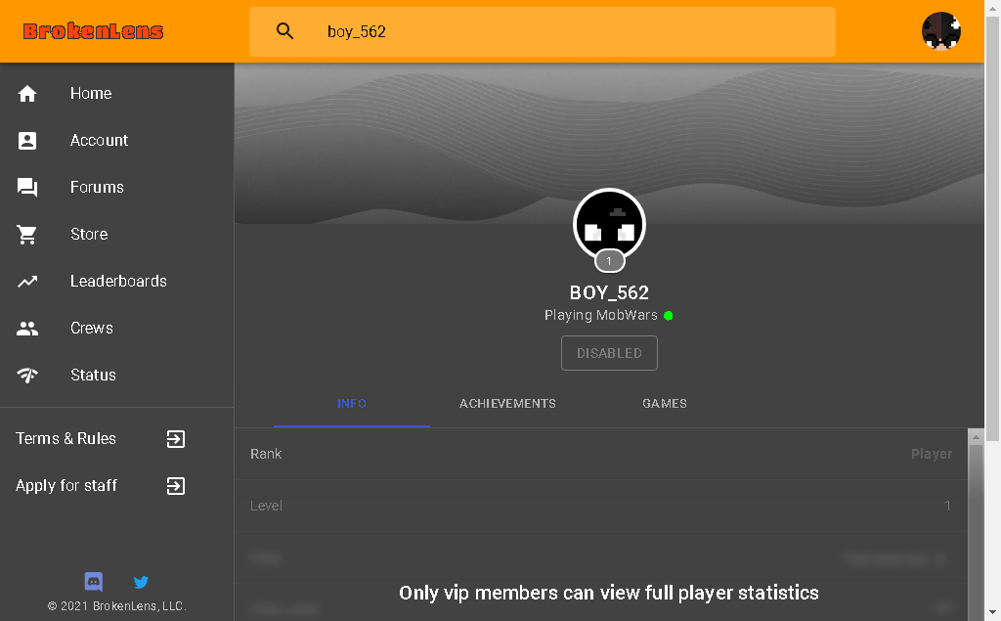The width and height of the screenshot is (1001, 621).
Task: Open the user avatar in the header
Action: 941,31
